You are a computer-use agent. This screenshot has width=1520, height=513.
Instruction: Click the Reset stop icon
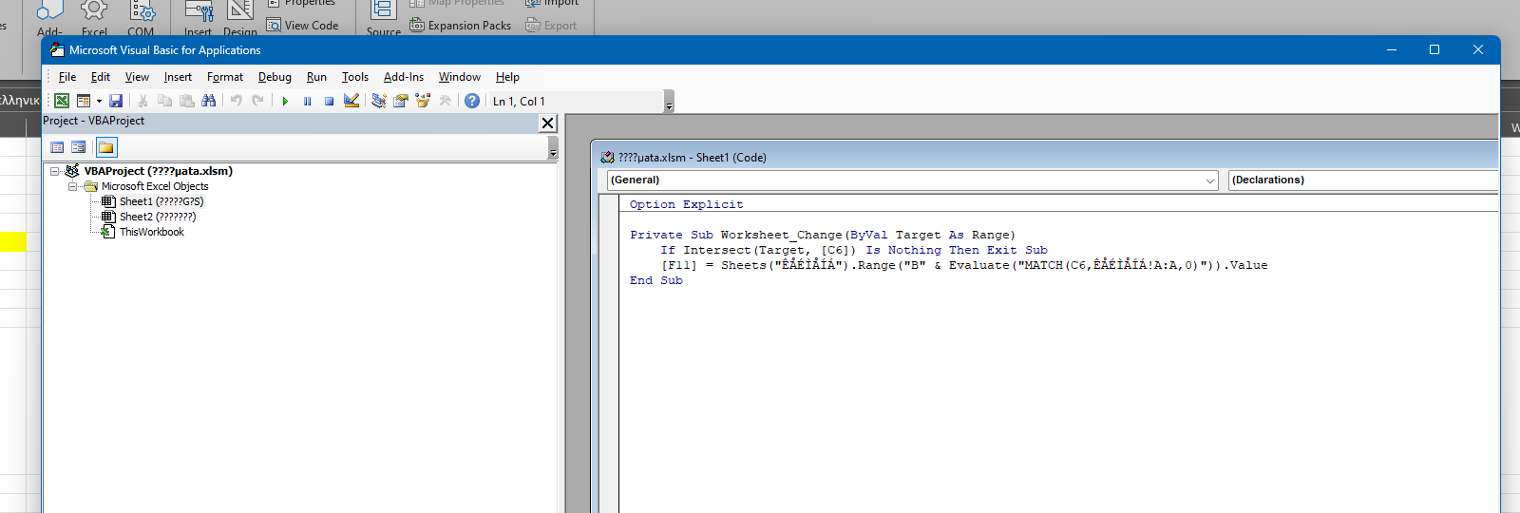(329, 101)
